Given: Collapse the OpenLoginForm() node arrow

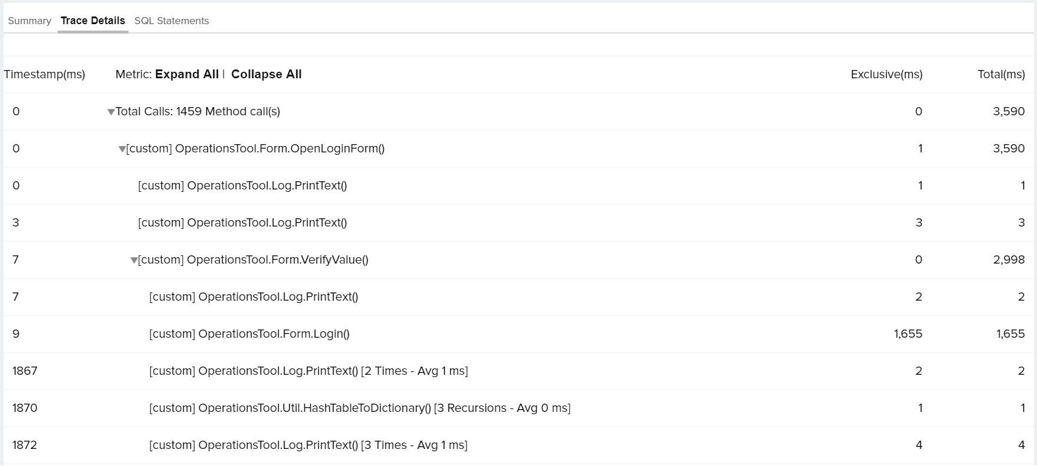Looking at the screenshot, I should [x=122, y=149].
